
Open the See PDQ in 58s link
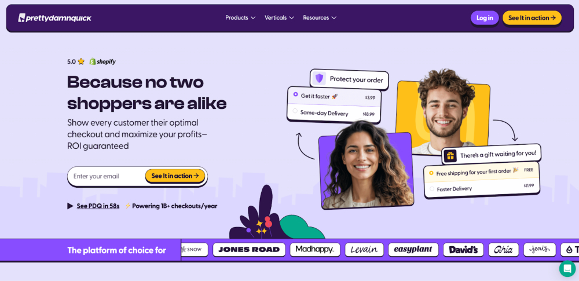[98, 206]
